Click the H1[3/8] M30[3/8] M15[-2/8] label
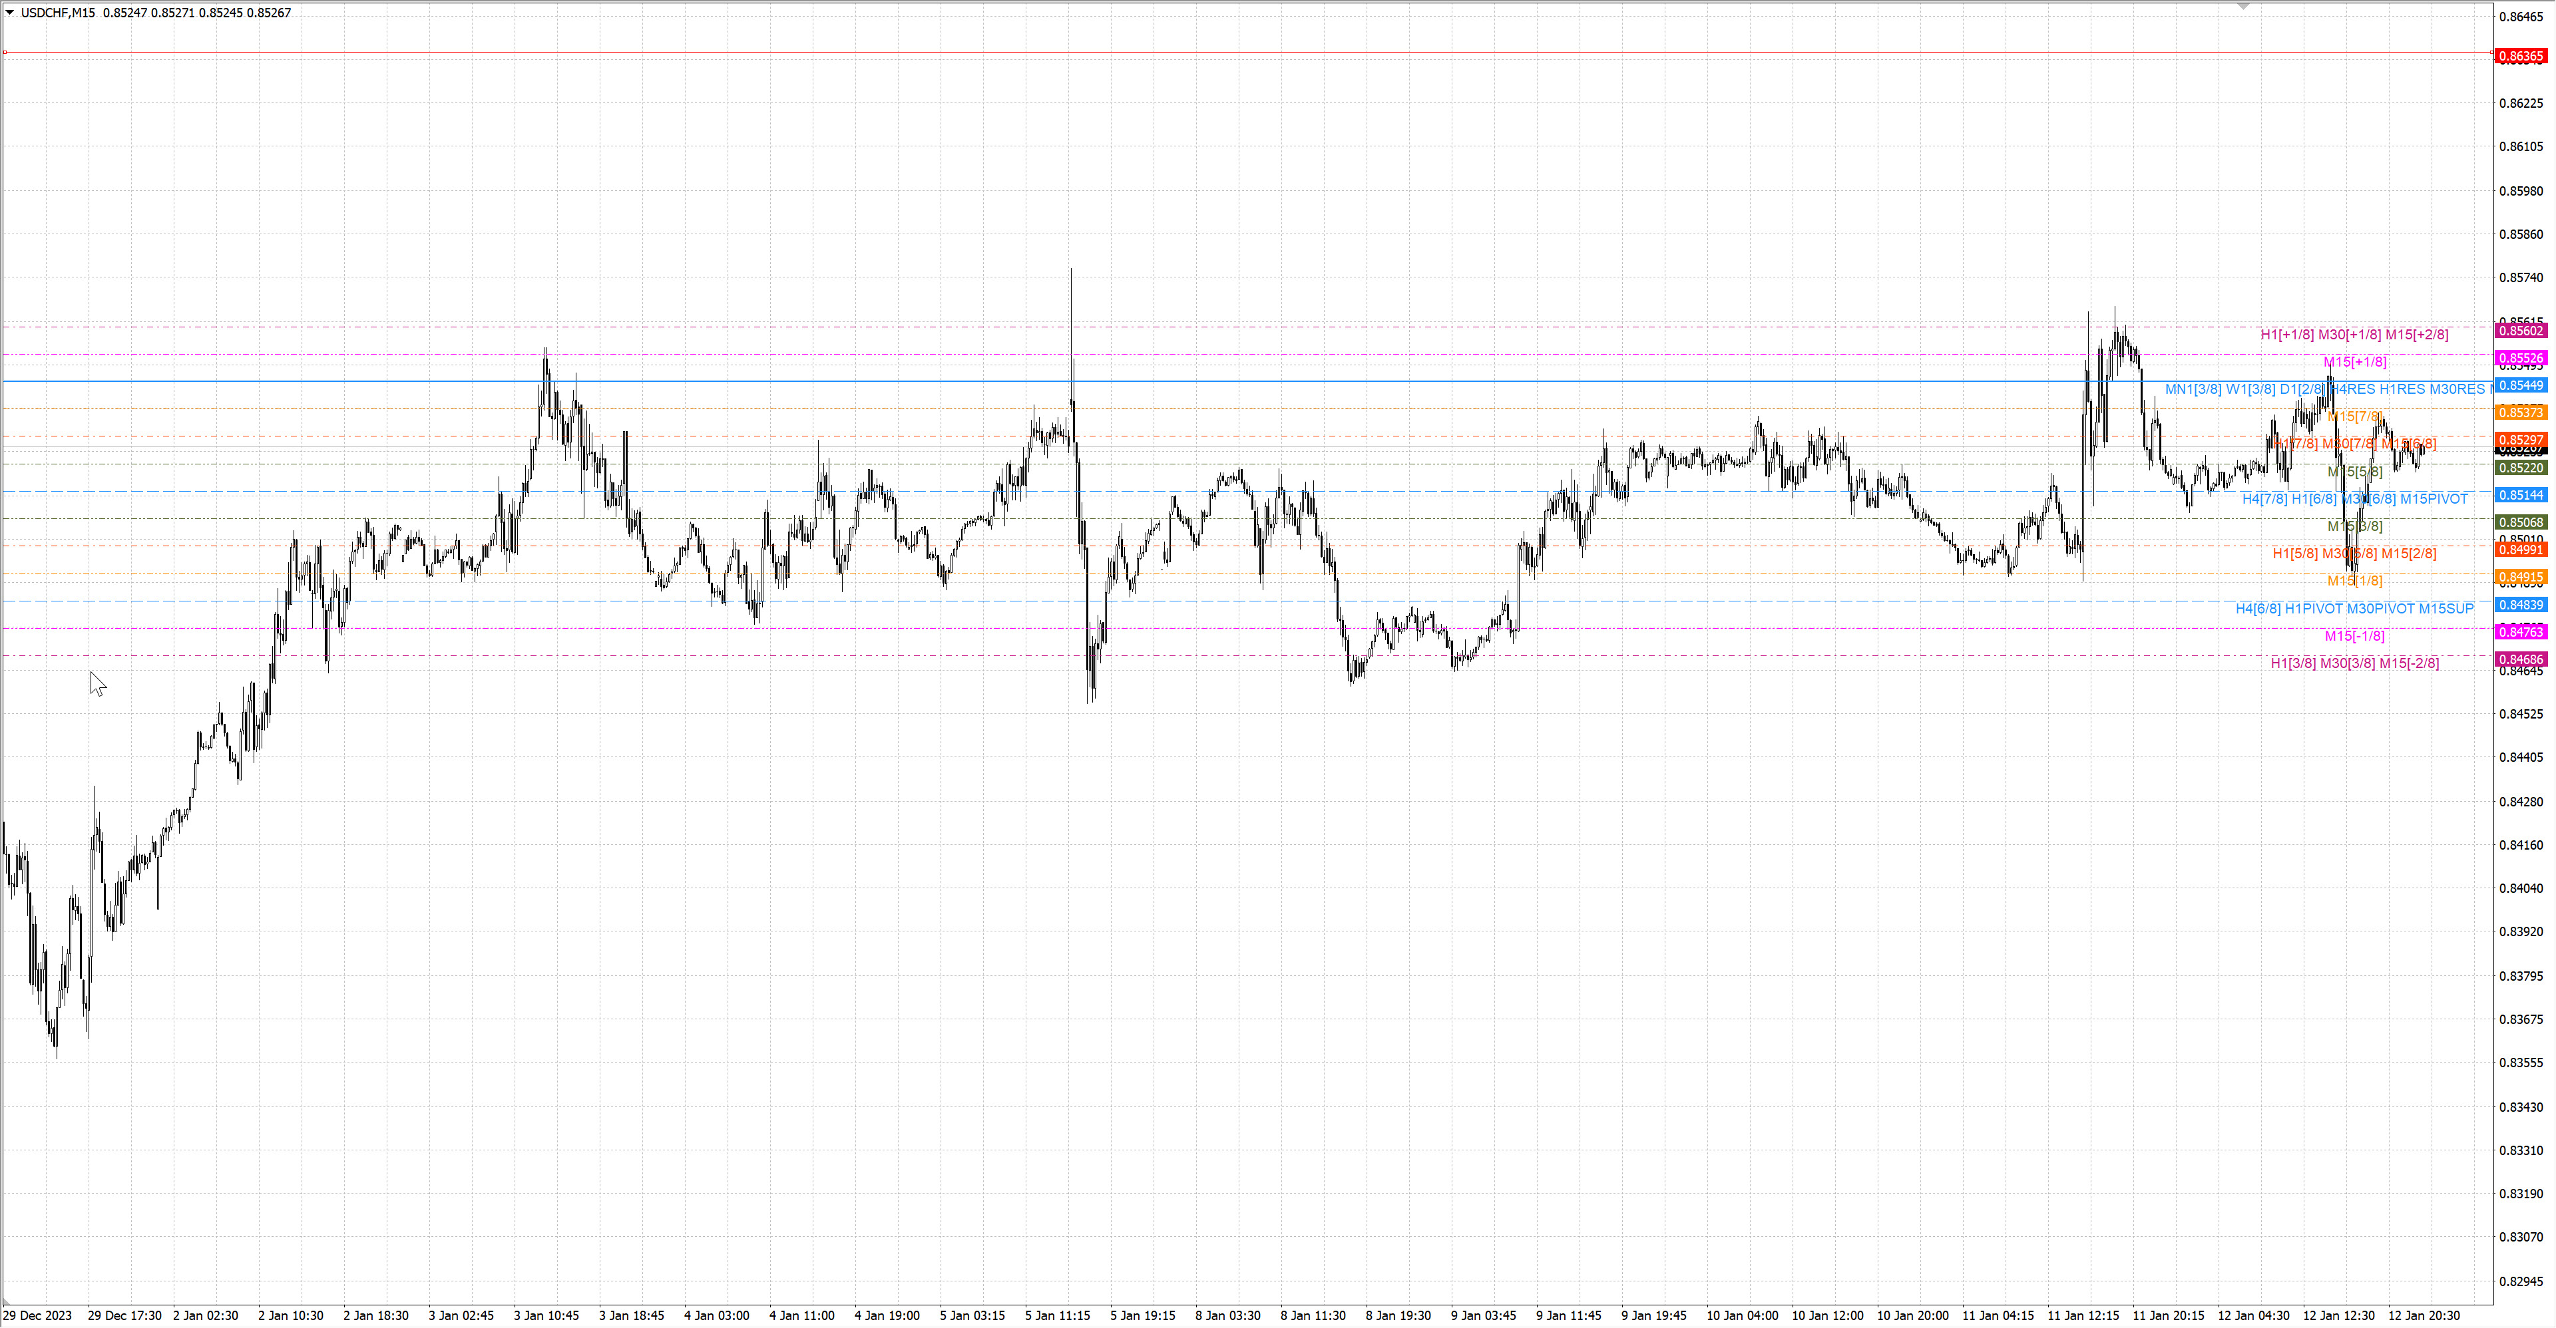 click(x=2354, y=663)
